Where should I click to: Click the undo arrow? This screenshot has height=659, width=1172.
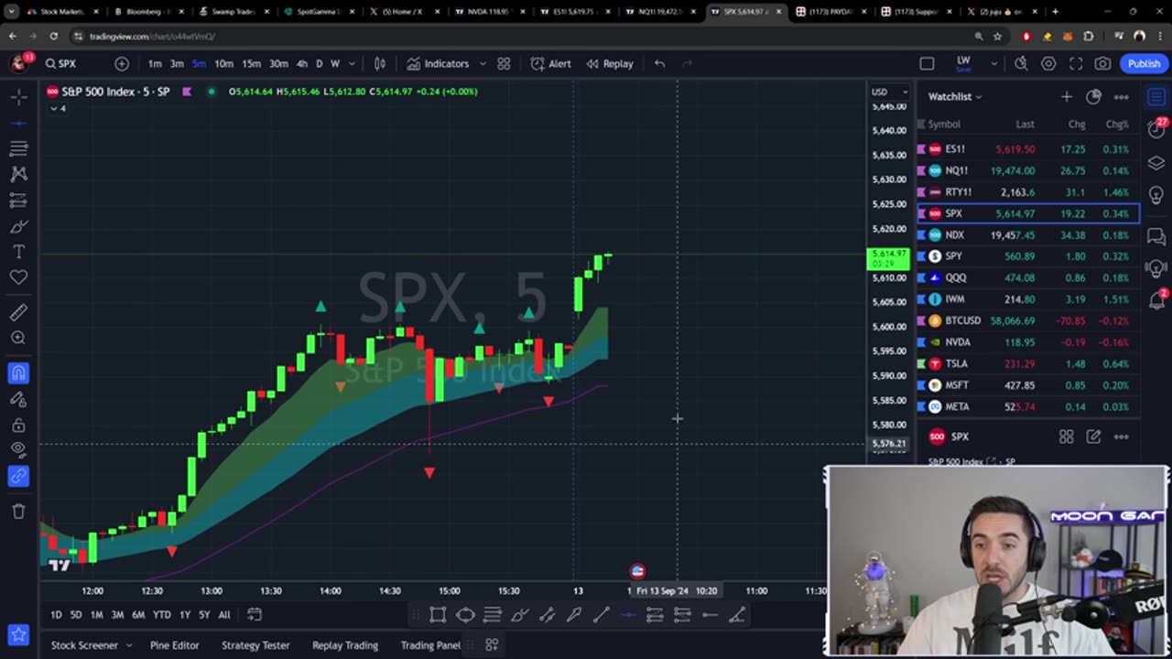pyautogui.click(x=659, y=63)
